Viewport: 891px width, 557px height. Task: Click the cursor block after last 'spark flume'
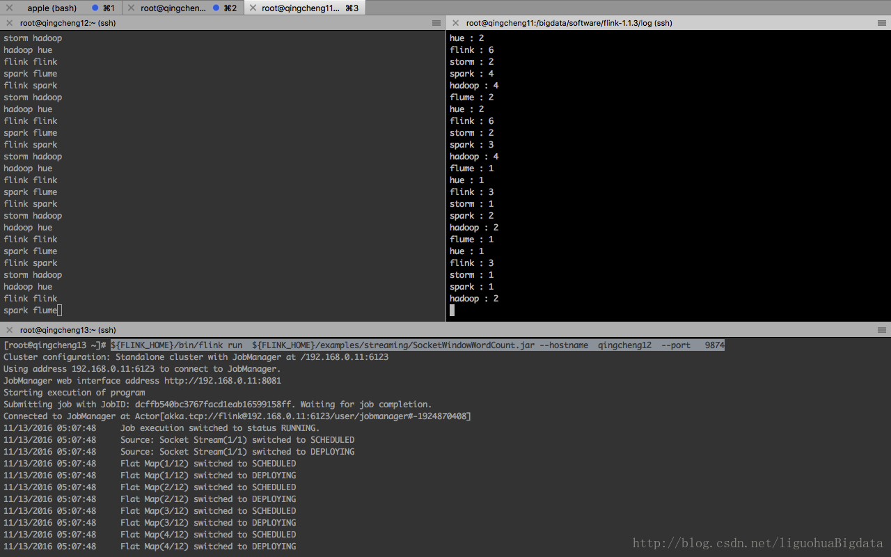(60, 311)
